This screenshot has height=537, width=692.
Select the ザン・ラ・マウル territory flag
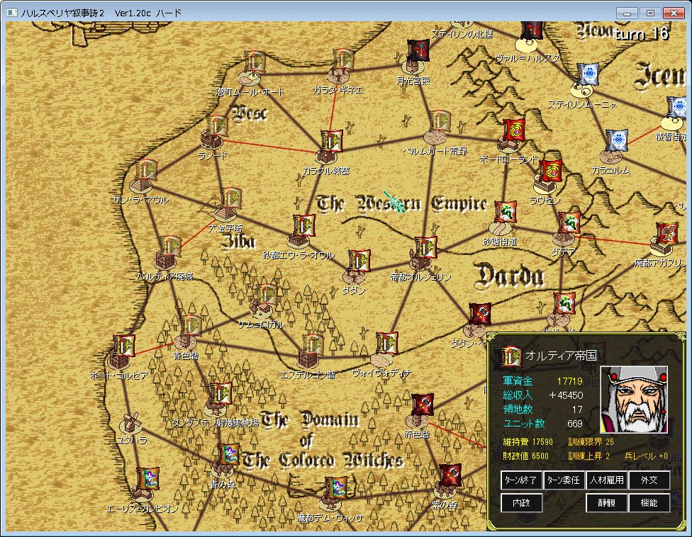click(146, 171)
